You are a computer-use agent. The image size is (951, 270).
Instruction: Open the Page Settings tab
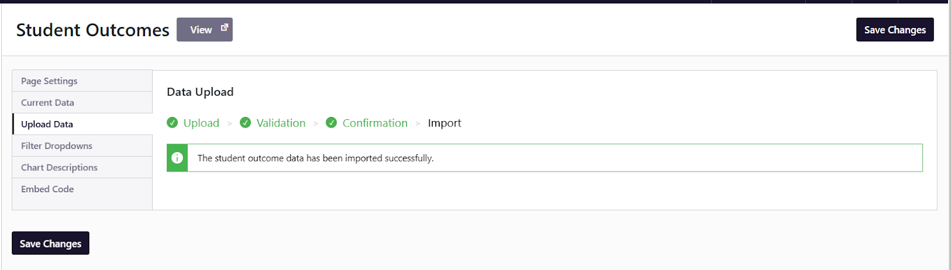click(49, 81)
